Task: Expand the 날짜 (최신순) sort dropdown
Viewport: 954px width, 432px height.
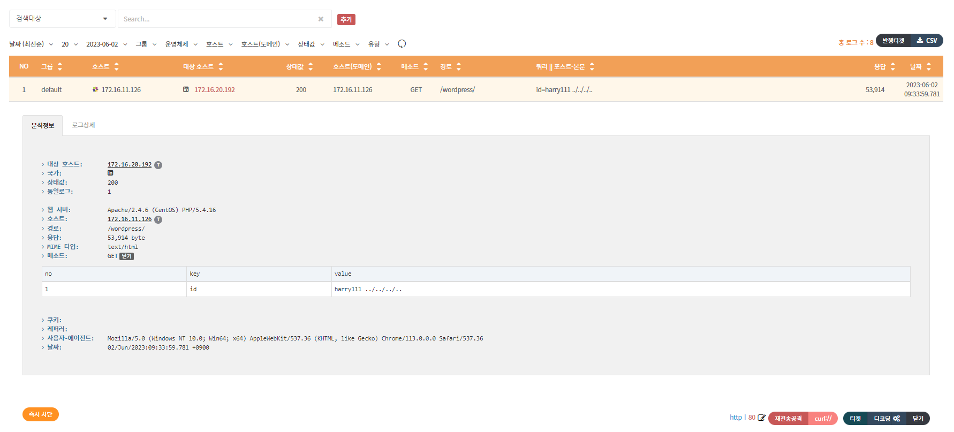Action: point(31,44)
